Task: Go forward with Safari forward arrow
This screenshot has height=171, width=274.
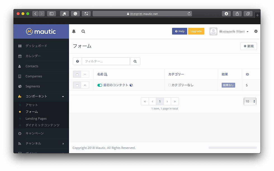Action: point(42,14)
